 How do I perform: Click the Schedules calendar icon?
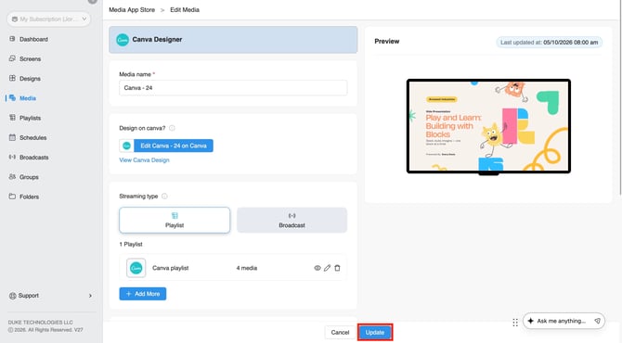tap(12, 137)
